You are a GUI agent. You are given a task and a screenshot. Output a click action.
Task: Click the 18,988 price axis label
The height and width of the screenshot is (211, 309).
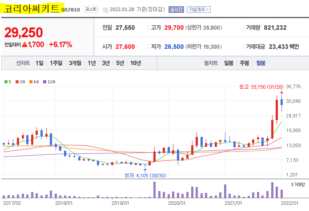293,130
